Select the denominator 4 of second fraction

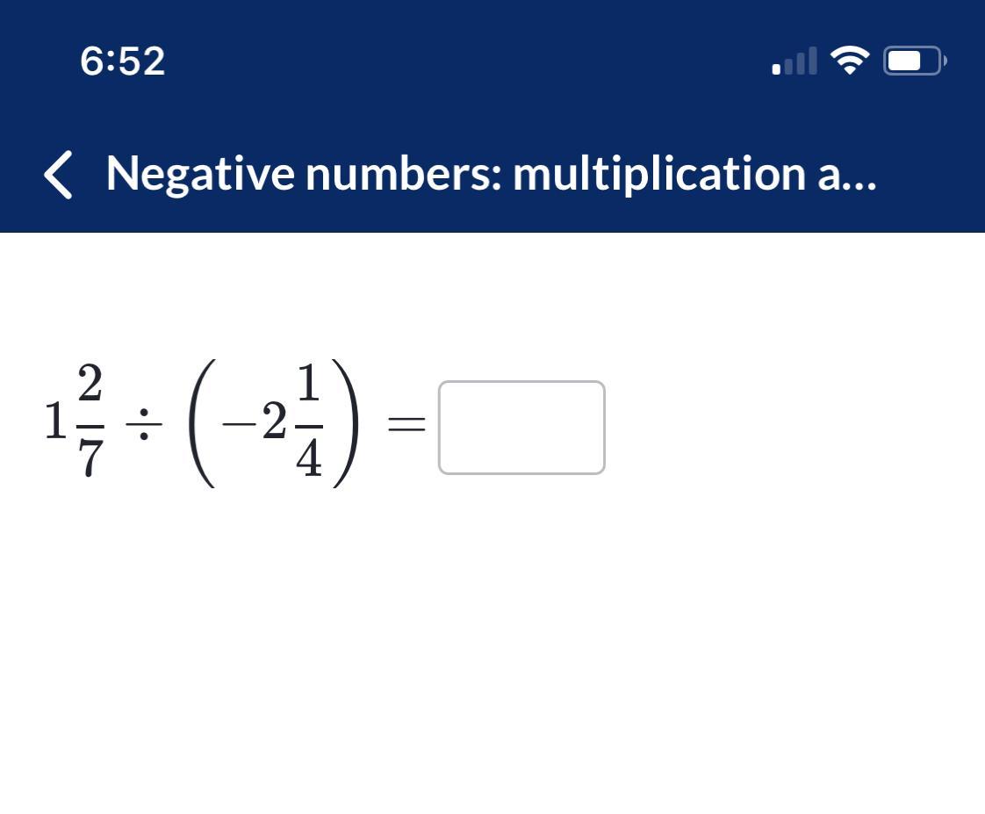click(309, 457)
